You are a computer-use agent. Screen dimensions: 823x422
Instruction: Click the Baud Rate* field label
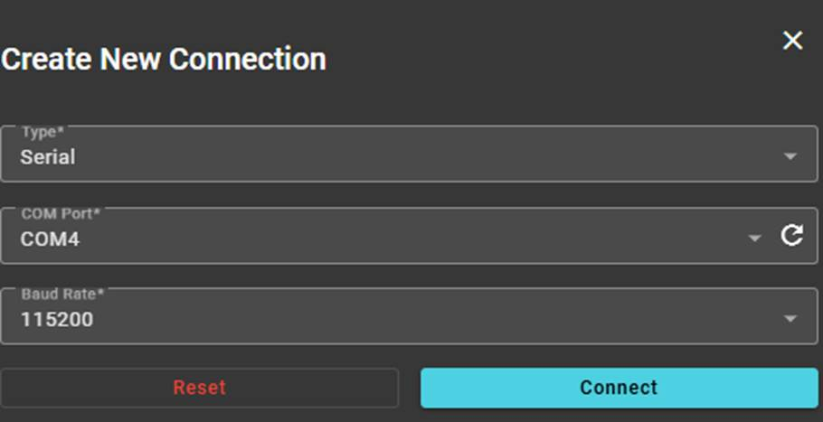coord(60,294)
